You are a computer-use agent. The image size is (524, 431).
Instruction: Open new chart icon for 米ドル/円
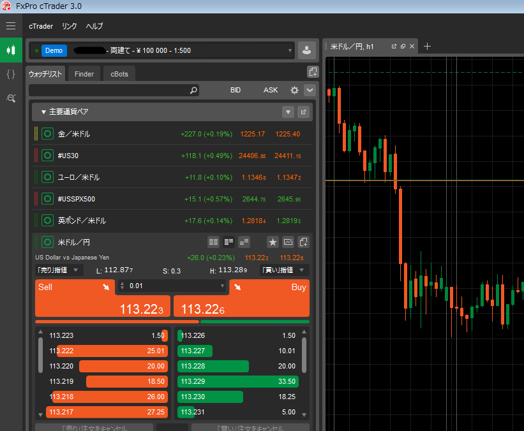tap(288, 242)
